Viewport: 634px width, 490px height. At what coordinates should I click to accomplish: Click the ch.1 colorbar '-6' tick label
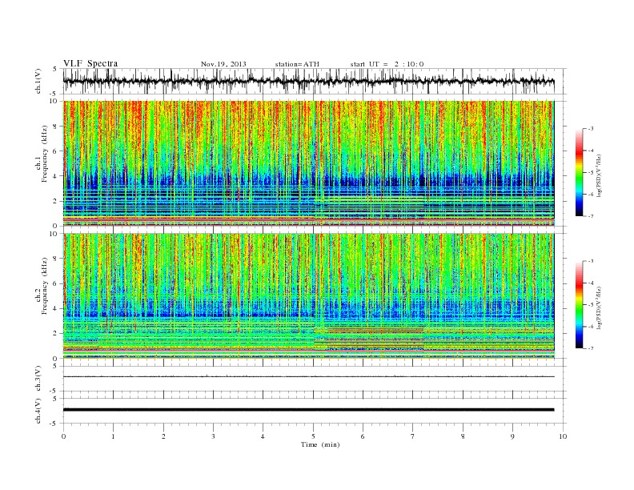591,195
